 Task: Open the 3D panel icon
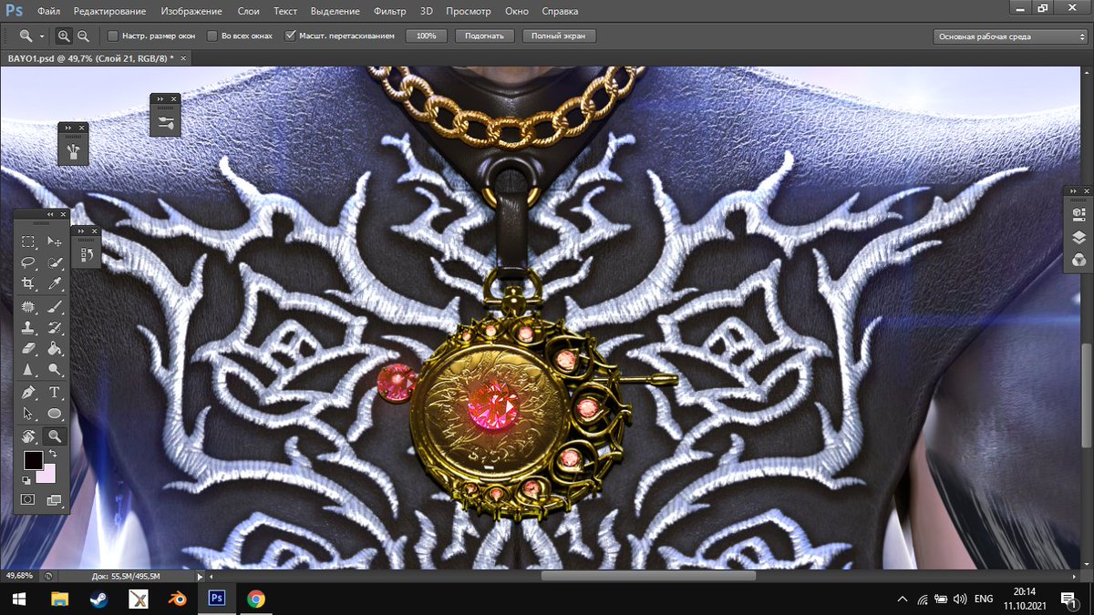[1079, 215]
